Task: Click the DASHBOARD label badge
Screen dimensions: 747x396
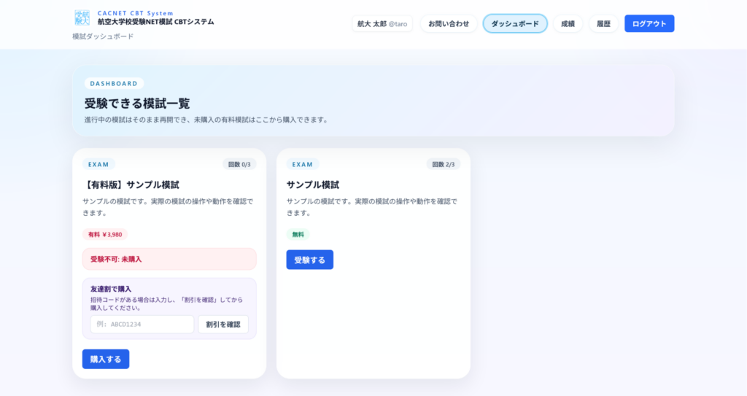Action: click(x=114, y=84)
